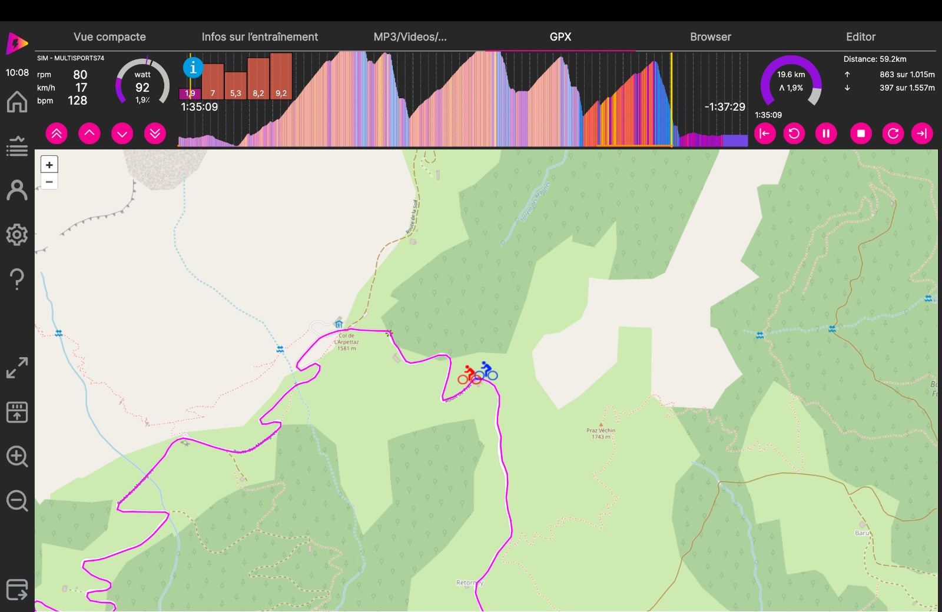
Task: Toggle fullscreen with expand arrows icon
Action: coord(16,368)
